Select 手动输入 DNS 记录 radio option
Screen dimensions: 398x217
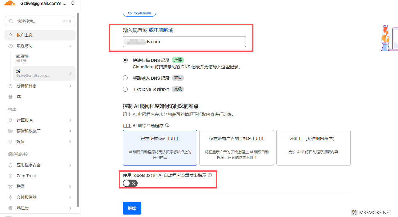pos(125,78)
